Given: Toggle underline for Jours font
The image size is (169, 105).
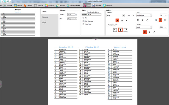Looking at the screenshot, I should [150, 32].
